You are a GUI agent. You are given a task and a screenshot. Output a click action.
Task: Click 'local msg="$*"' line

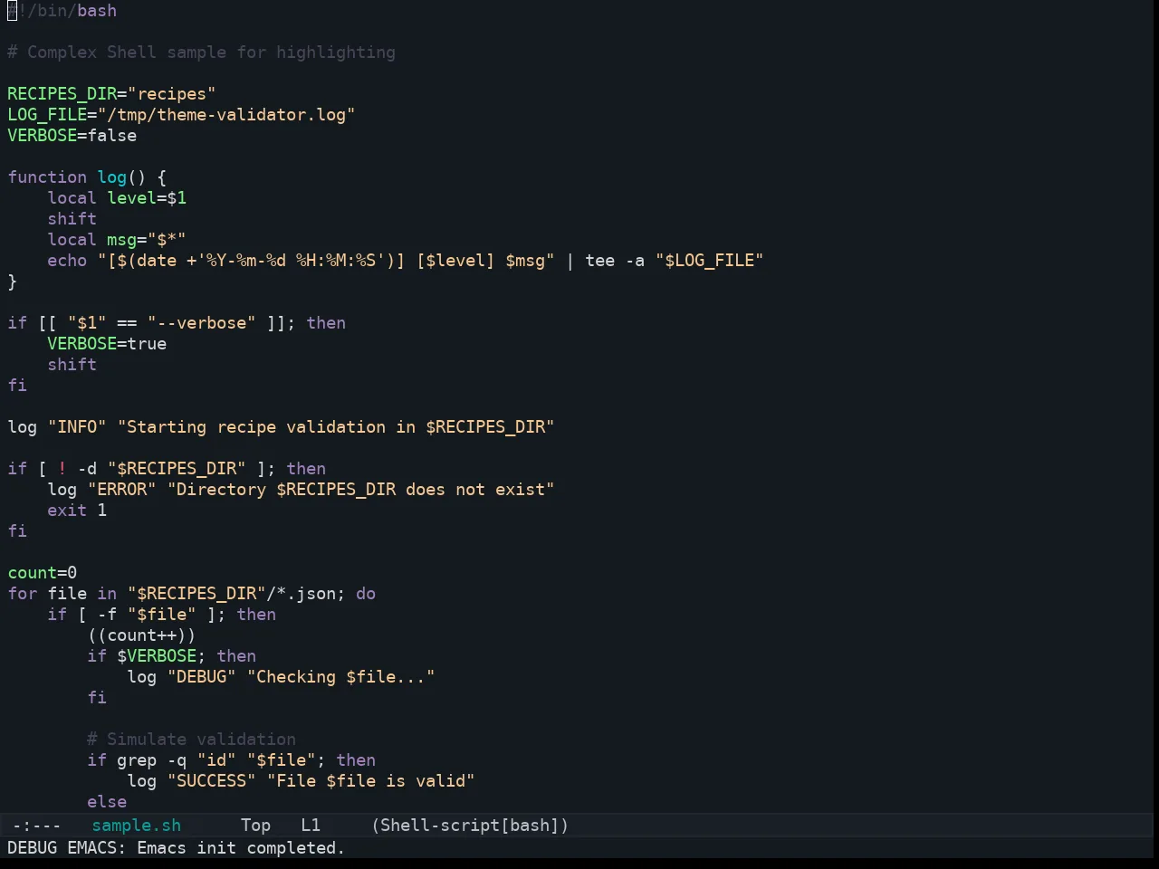coord(117,240)
